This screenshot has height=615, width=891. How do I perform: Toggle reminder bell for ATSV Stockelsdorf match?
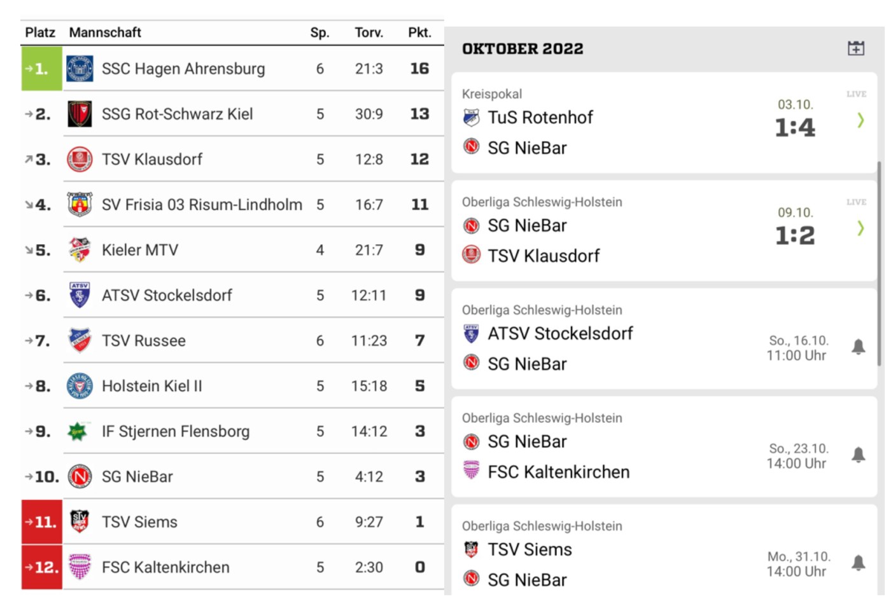click(x=859, y=347)
